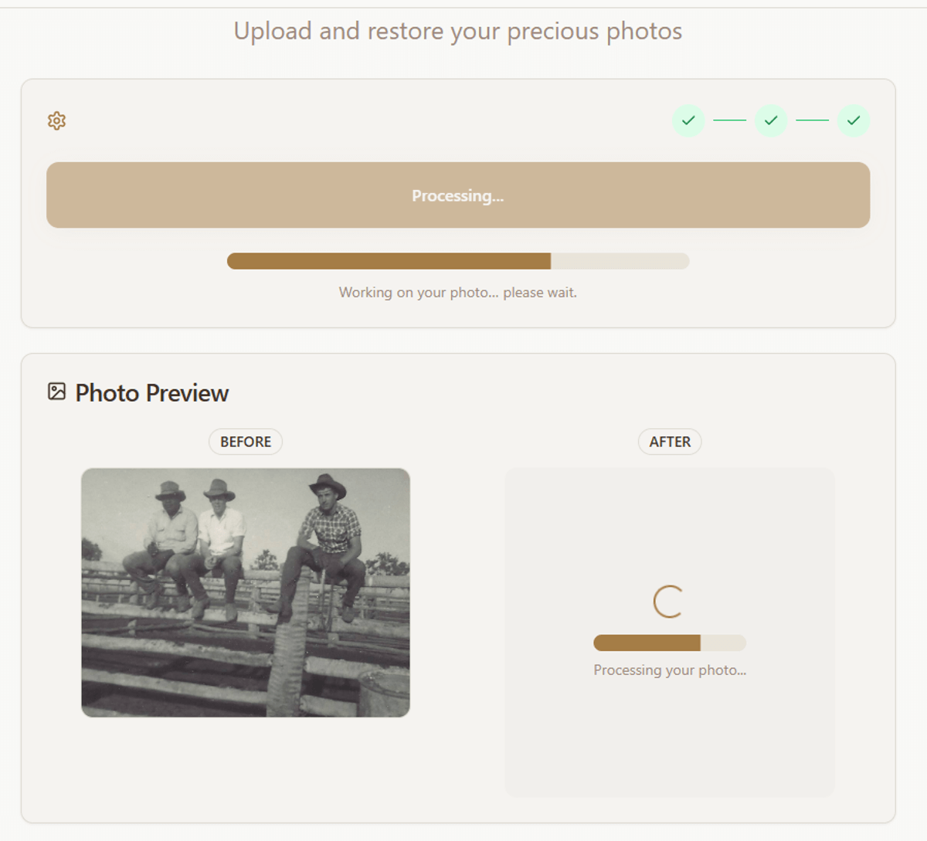927x841 pixels.
Task: Click the connector line between first two steps
Action: pos(729,120)
